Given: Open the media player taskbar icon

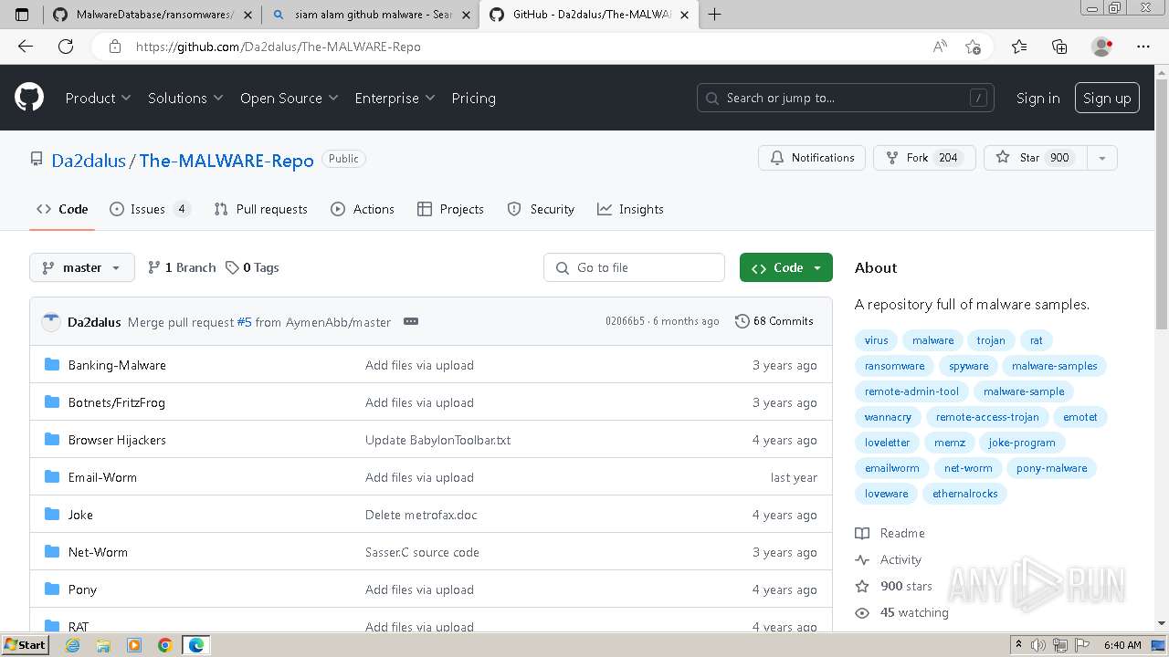Looking at the screenshot, I should click(134, 645).
